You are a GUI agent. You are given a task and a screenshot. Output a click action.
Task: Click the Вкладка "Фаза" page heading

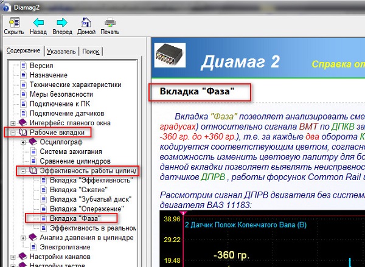[x=197, y=91]
